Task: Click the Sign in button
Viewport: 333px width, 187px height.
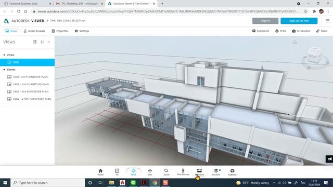Action: [265, 21]
